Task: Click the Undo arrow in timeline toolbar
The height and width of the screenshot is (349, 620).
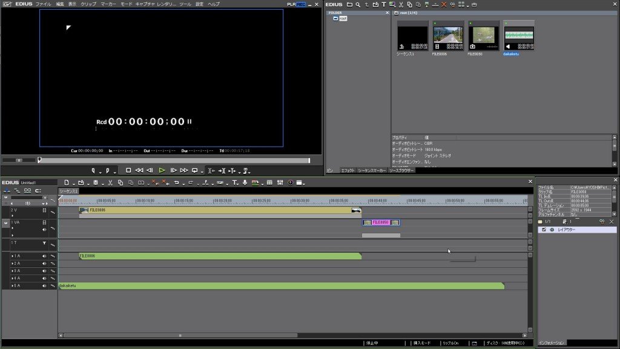Action: [176, 182]
